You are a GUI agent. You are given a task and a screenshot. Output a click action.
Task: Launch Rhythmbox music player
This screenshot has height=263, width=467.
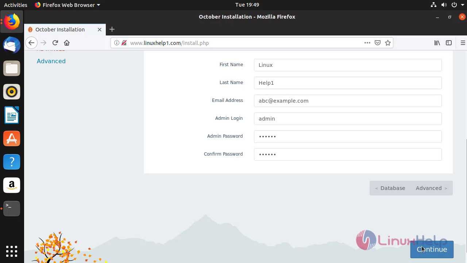click(x=12, y=92)
